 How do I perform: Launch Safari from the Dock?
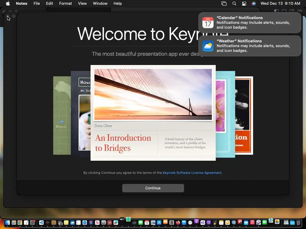point(85,222)
